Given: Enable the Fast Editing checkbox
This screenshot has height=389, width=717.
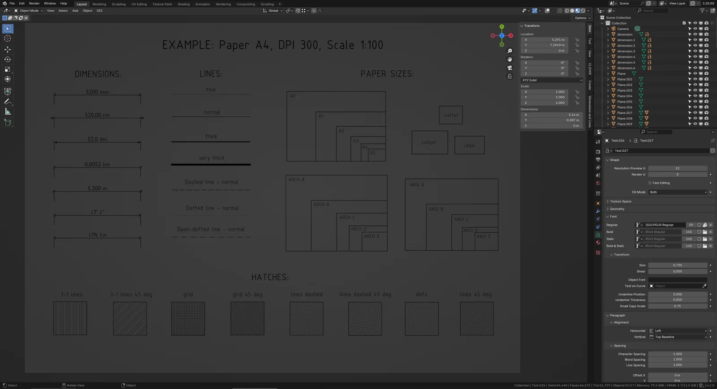Looking at the screenshot, I should (650, 183).
